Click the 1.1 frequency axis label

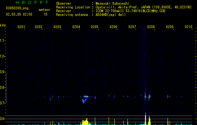coord(3,41)
